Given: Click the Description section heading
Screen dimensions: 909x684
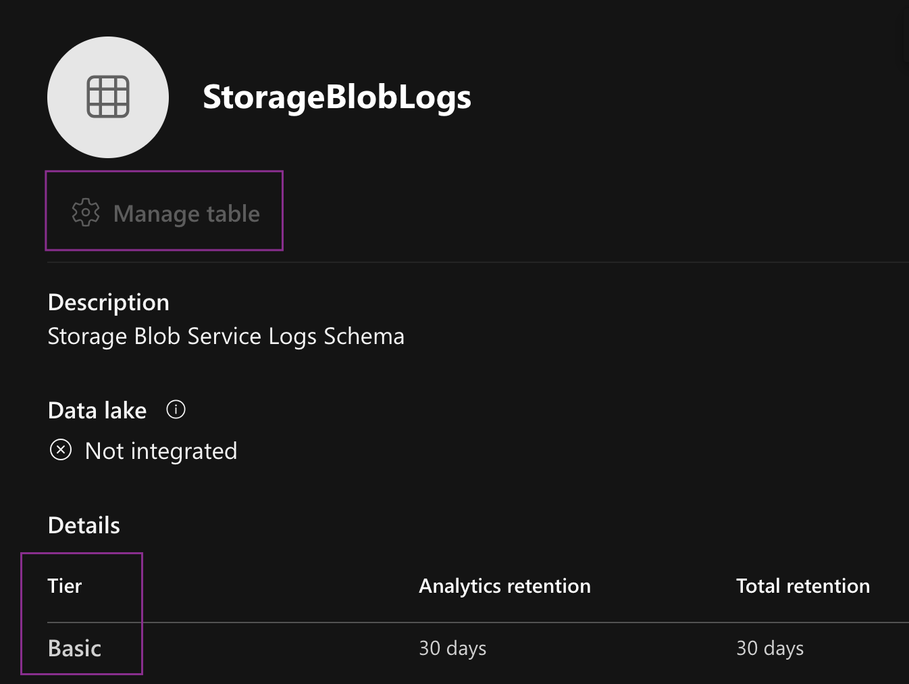Looking at the screenshot, I should [108, 301].
